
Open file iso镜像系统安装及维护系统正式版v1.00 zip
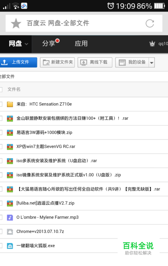69,175
